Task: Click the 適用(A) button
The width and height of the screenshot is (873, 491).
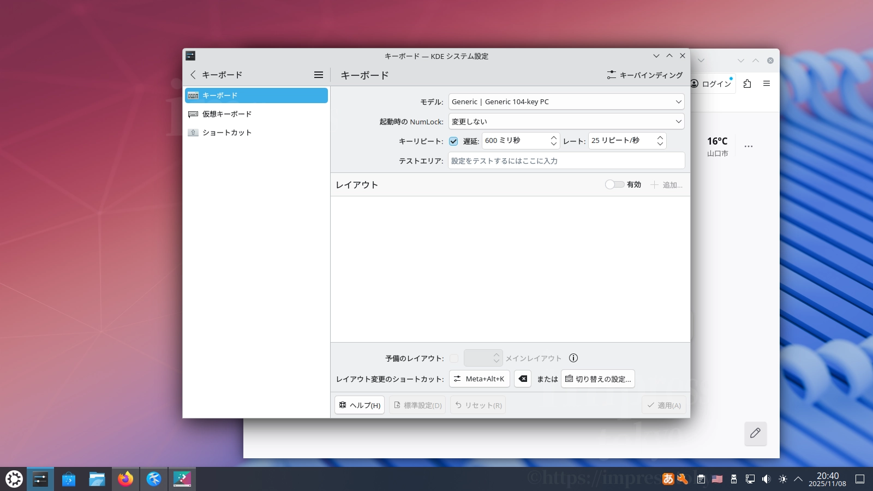Action: [x=664, y=405]
